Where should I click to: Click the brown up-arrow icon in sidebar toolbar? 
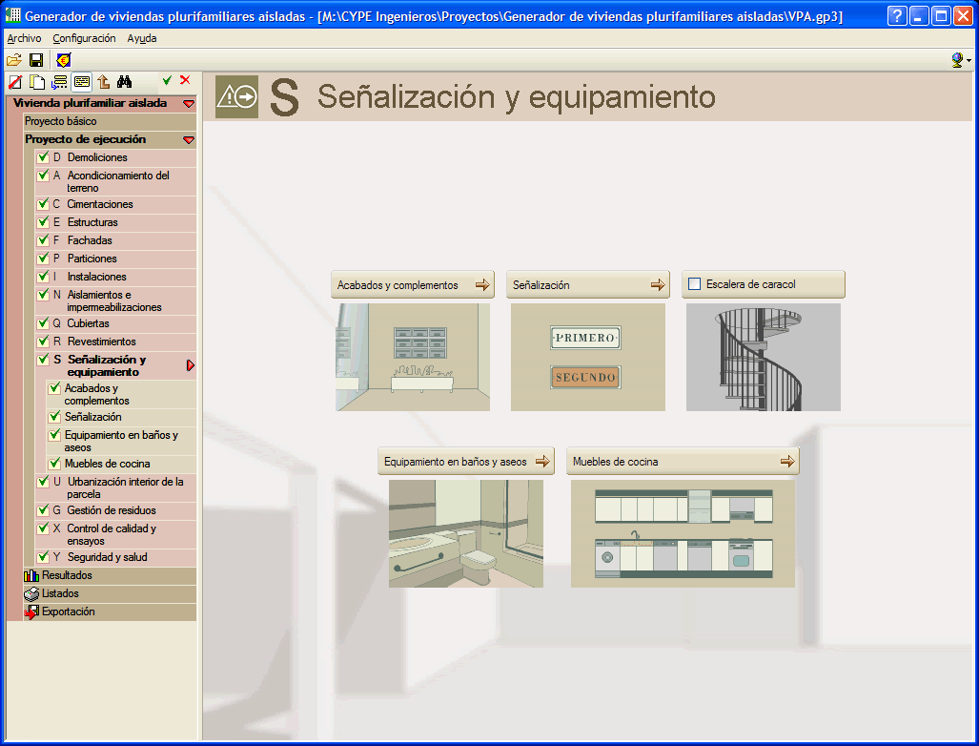[x=103, y=82]
